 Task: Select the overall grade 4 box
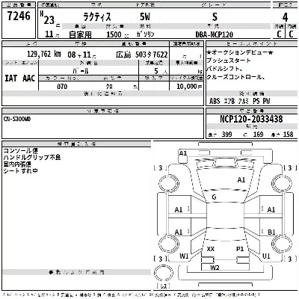[285, 17]
